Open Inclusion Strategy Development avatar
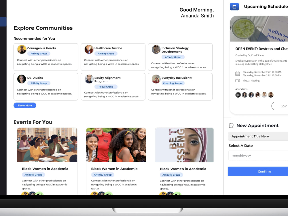The image size is (288, 216). pyautogui.click(x=156, y=49)
